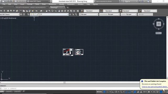The image size is (168, 94).
Task: Select the Pan hand tool
Action: [x=46, y=11]
